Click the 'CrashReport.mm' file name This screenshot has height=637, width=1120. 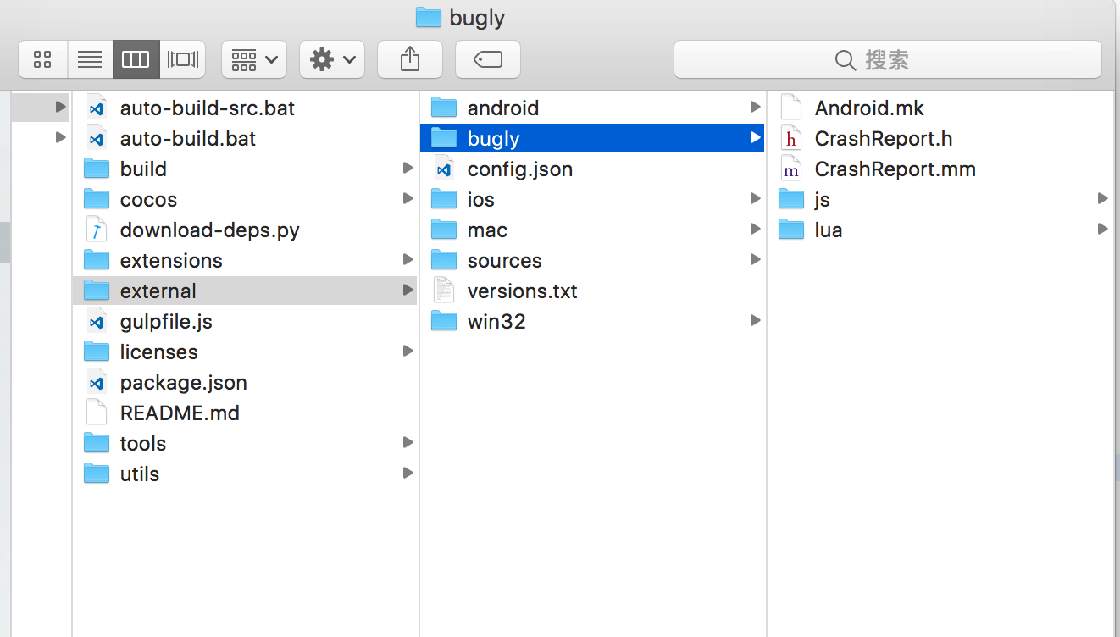click(x=895, y=169)
